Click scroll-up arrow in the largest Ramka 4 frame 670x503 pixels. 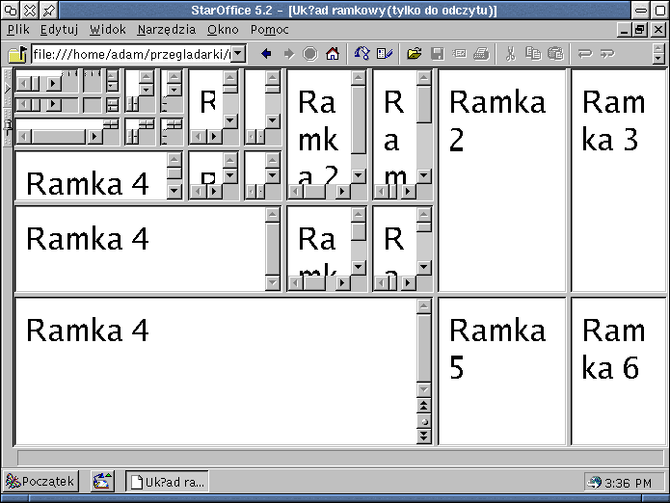coord(422,306)
